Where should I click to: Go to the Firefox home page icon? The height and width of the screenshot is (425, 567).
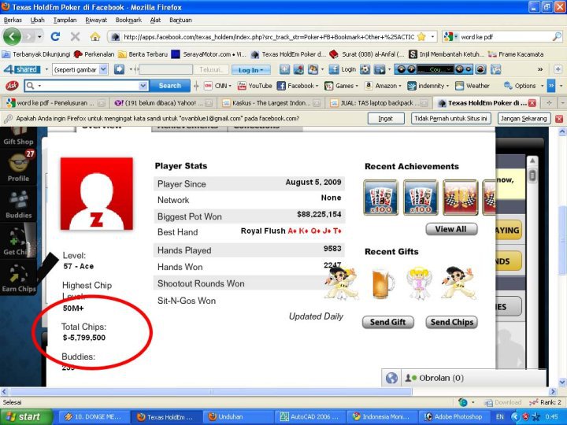[95, 36]
